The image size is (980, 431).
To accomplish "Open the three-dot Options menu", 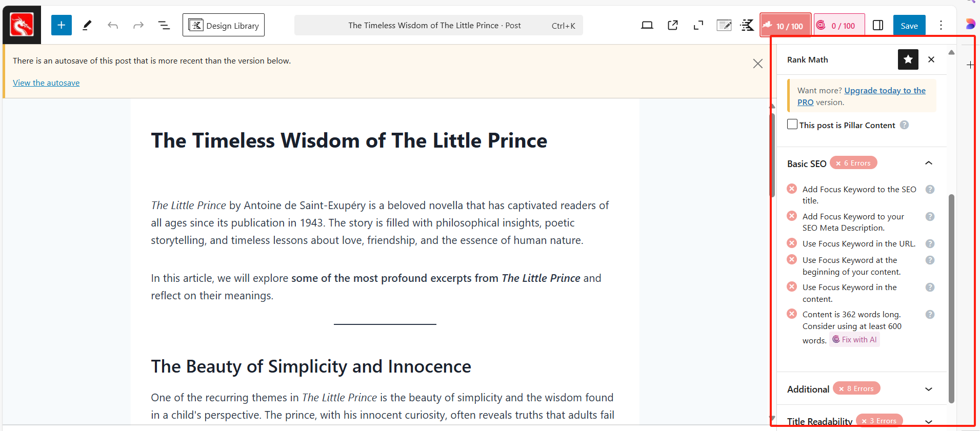I will (x=941, y=25).
